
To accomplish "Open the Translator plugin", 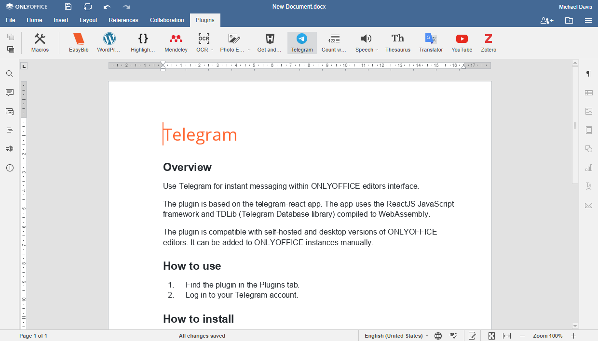I will 431,43.
